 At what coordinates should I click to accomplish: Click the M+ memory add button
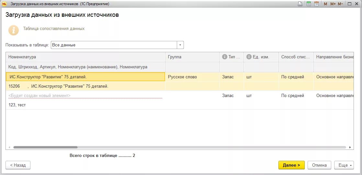333,4
